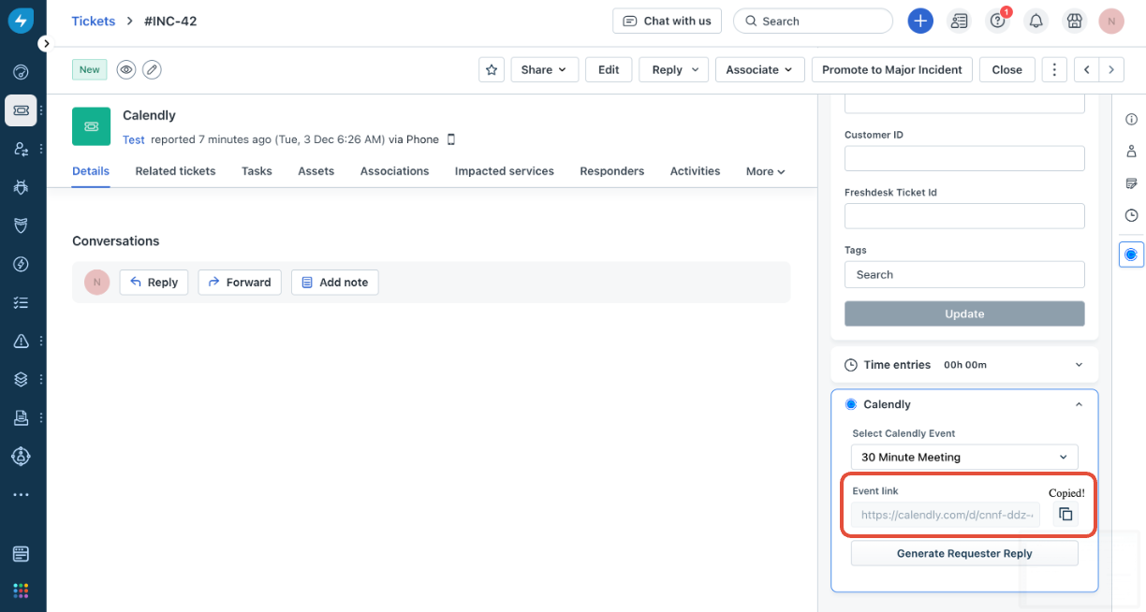The width and height of the screenshot is (1146, 612).
Task: Open the Calendly app icon in right rail
Action: (x=1131, y=255)
